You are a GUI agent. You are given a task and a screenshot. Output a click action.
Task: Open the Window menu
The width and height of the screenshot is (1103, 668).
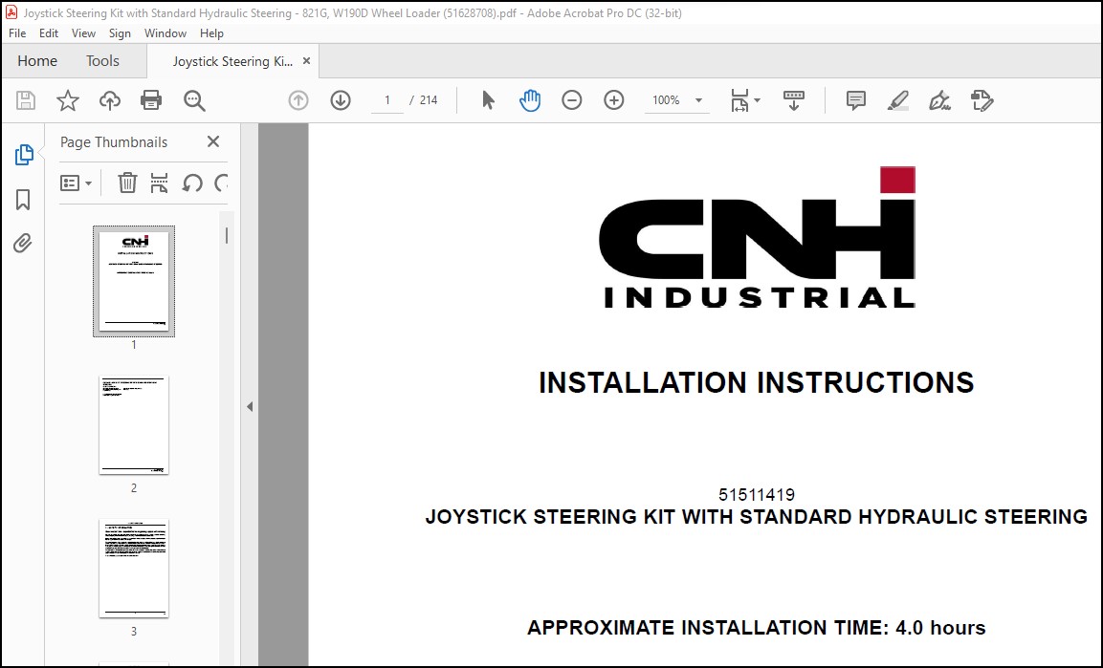pos(165,33)
